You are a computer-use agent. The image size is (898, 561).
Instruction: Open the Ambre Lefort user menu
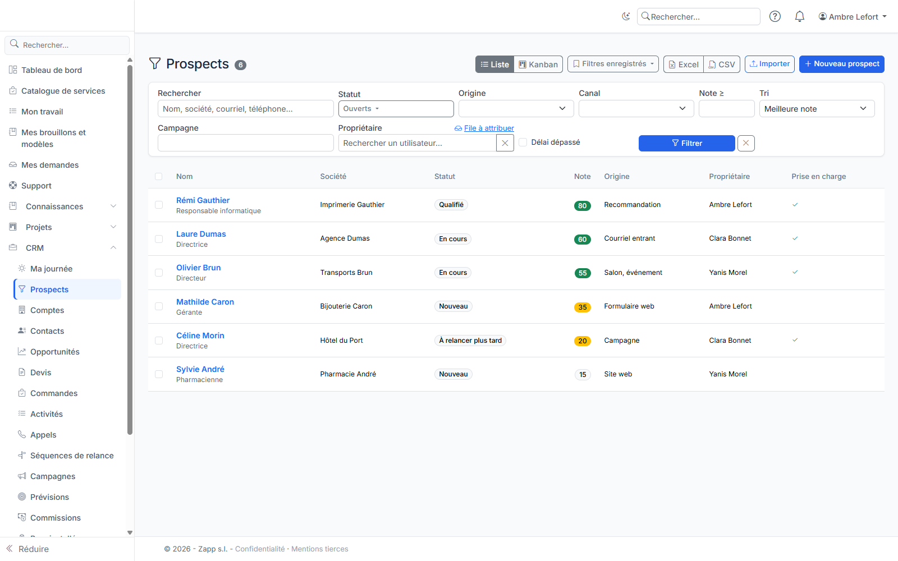coord(853,16)
